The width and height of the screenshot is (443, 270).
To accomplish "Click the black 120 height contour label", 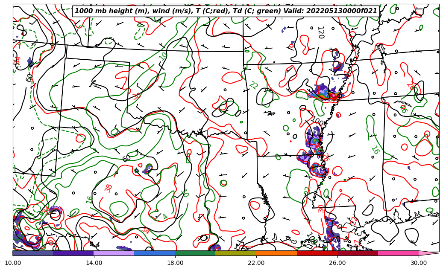I will [320, 32].
